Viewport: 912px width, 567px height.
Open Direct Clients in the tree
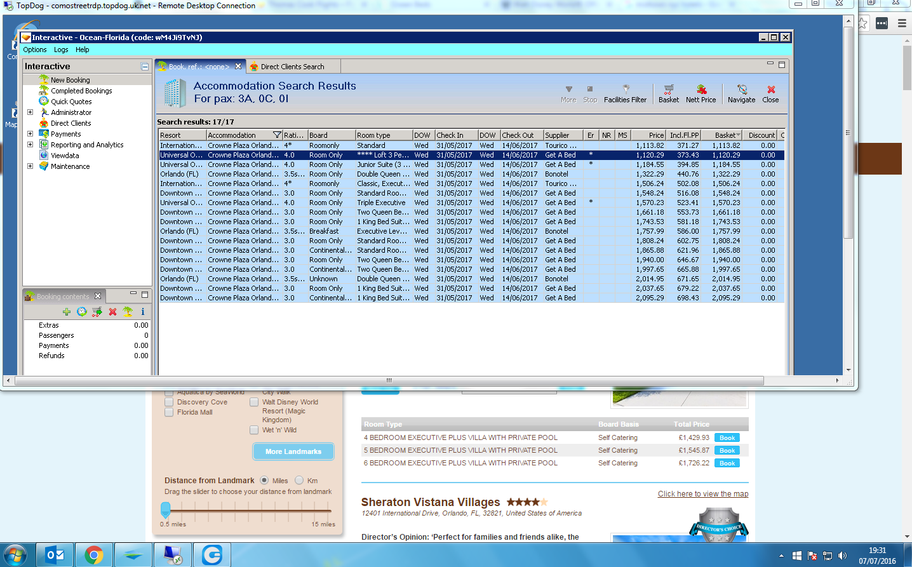(x=70, y=123)
